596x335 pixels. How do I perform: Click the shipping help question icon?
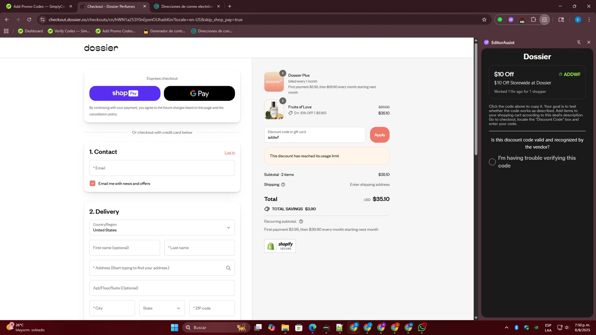[x=283, y=185]
